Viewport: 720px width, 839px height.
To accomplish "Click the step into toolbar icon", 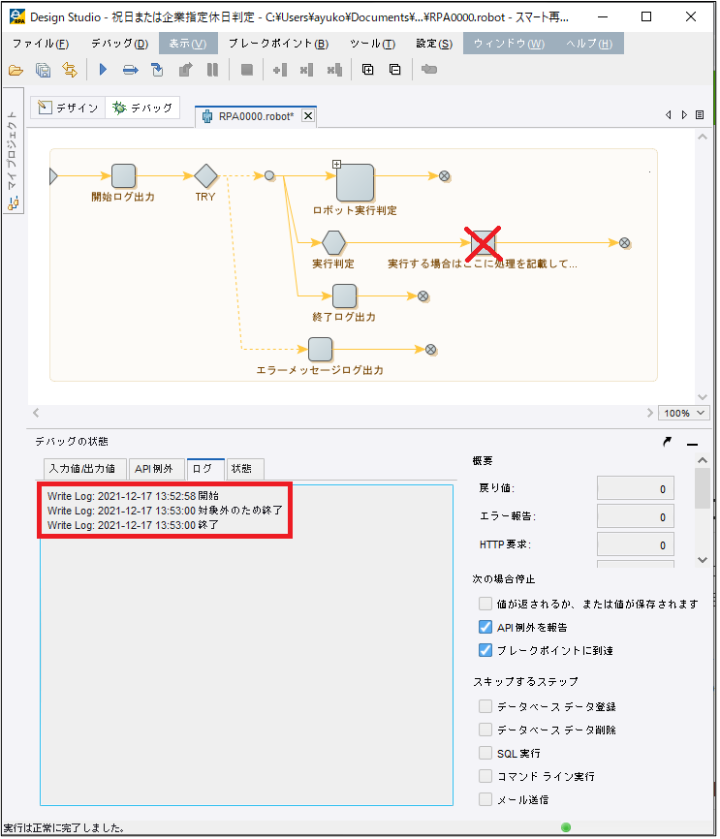I will pos(157,70).
